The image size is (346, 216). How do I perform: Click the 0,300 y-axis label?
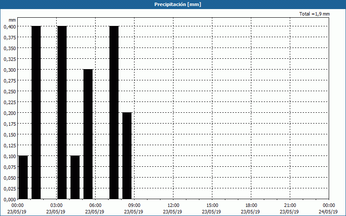10,70
